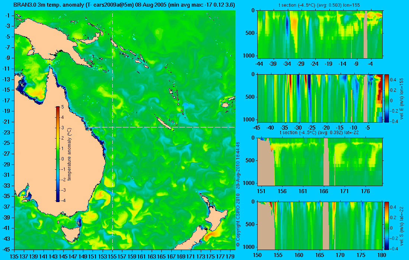409x260 pixels.
Task: Click the -9 label on the map latitude axis
Action: 7,58
